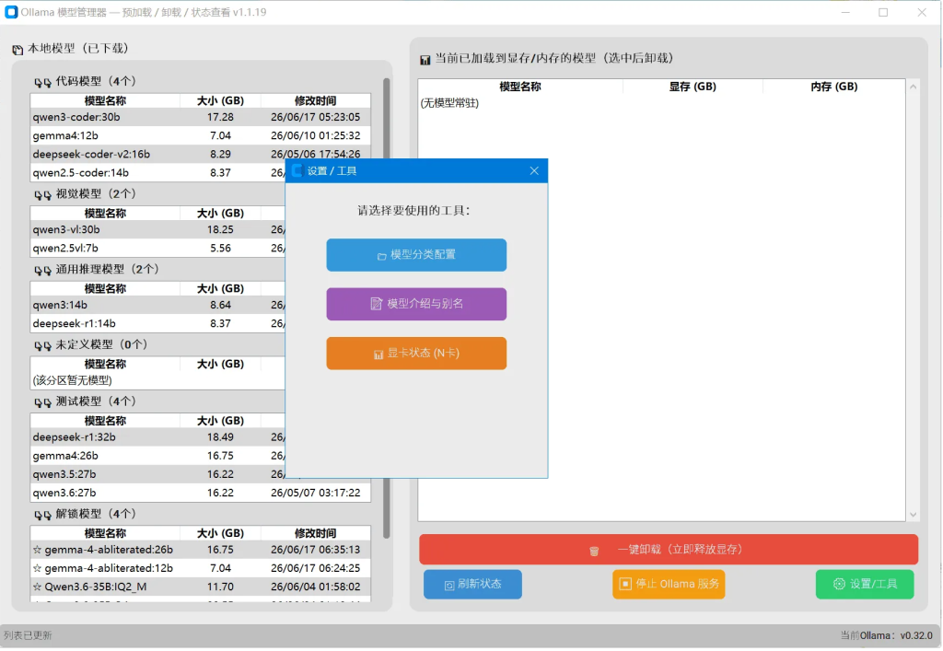Click the refresh icon on 刷新状态 button
943x651 pixels.
click(x=448, y=586)
